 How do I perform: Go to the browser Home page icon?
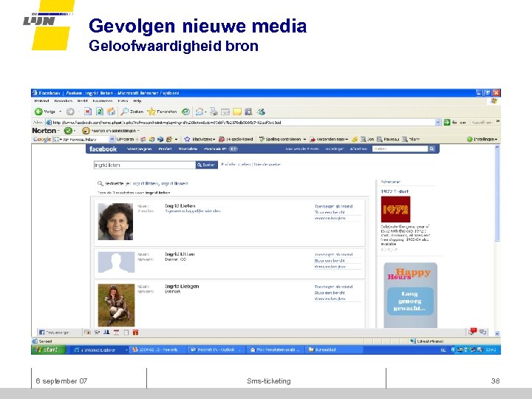coord(111,112)
